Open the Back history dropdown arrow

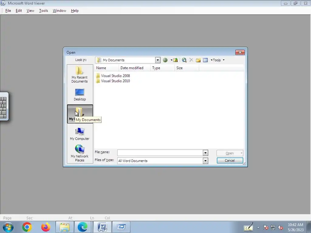171,60
